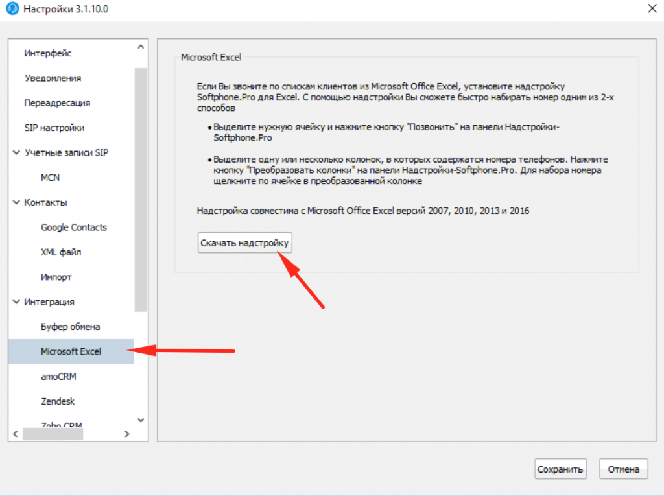Select Уведомления in the sidebar

(53, 78)
